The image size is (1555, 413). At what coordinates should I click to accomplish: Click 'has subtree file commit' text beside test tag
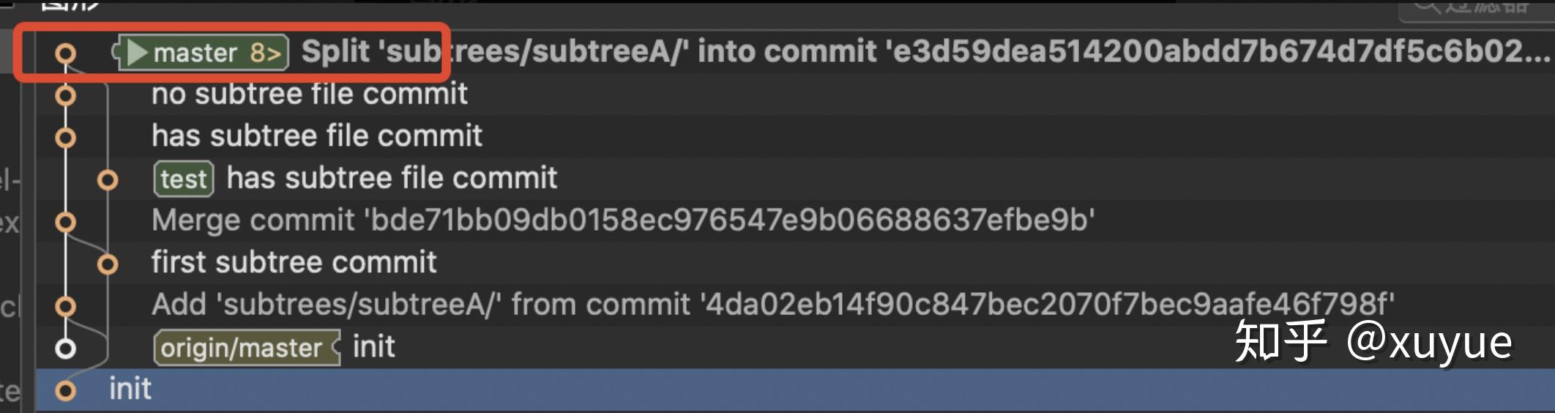click(x=392, y=179)
